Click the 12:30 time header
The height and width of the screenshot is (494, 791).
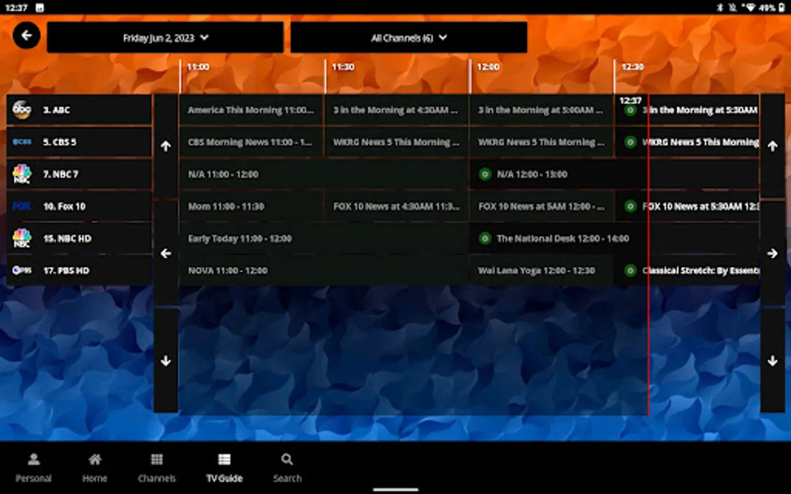[632, 67]
